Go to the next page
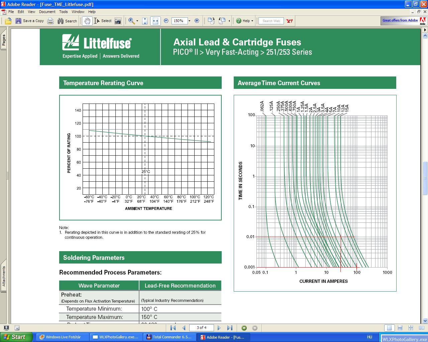Screen dimensions: 428x342 click(219, 328)
